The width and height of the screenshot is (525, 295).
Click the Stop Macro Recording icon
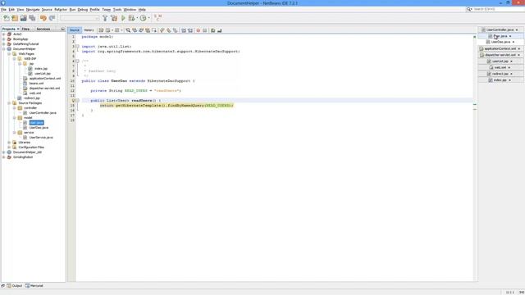(204, 30)
